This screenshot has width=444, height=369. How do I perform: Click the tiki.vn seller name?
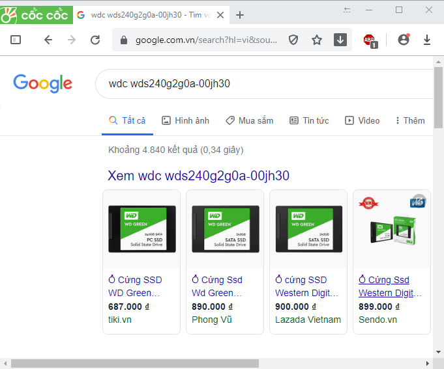click(120, 320)
